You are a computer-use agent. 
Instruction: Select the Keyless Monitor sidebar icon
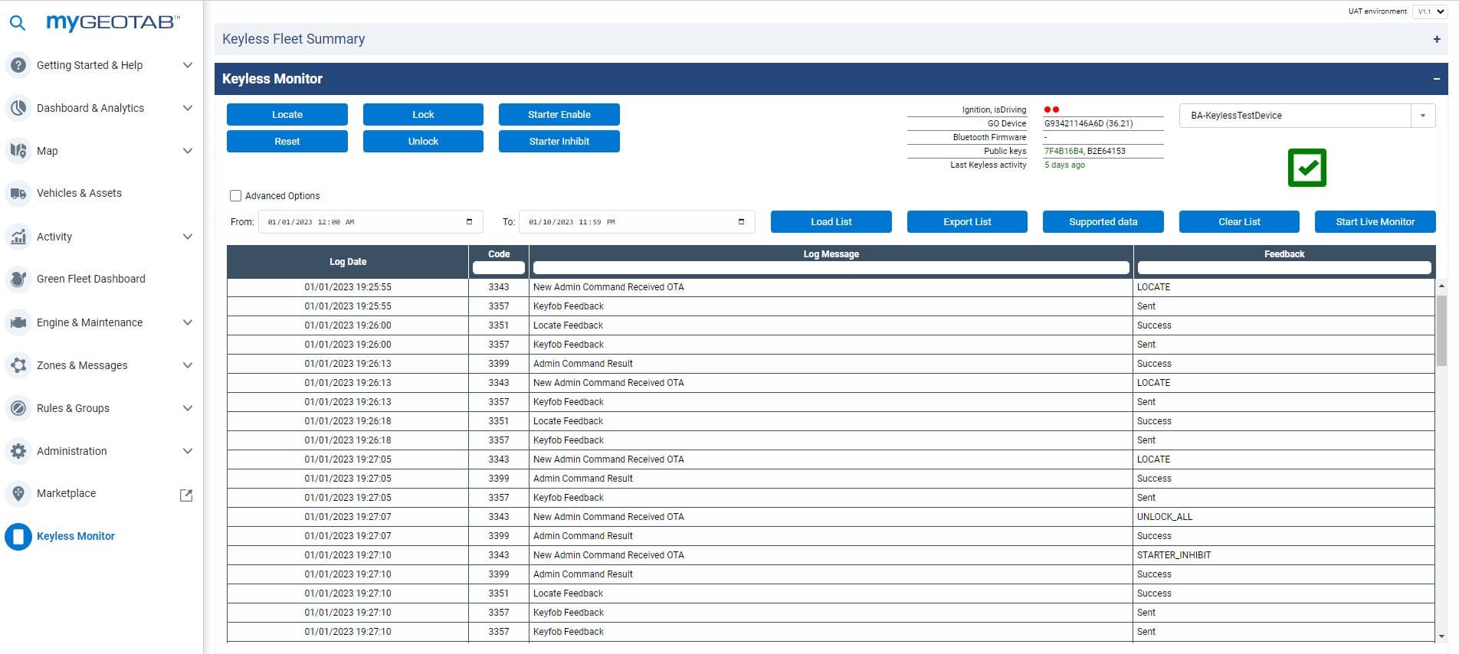pyautogui.click(x=18, y=537)
